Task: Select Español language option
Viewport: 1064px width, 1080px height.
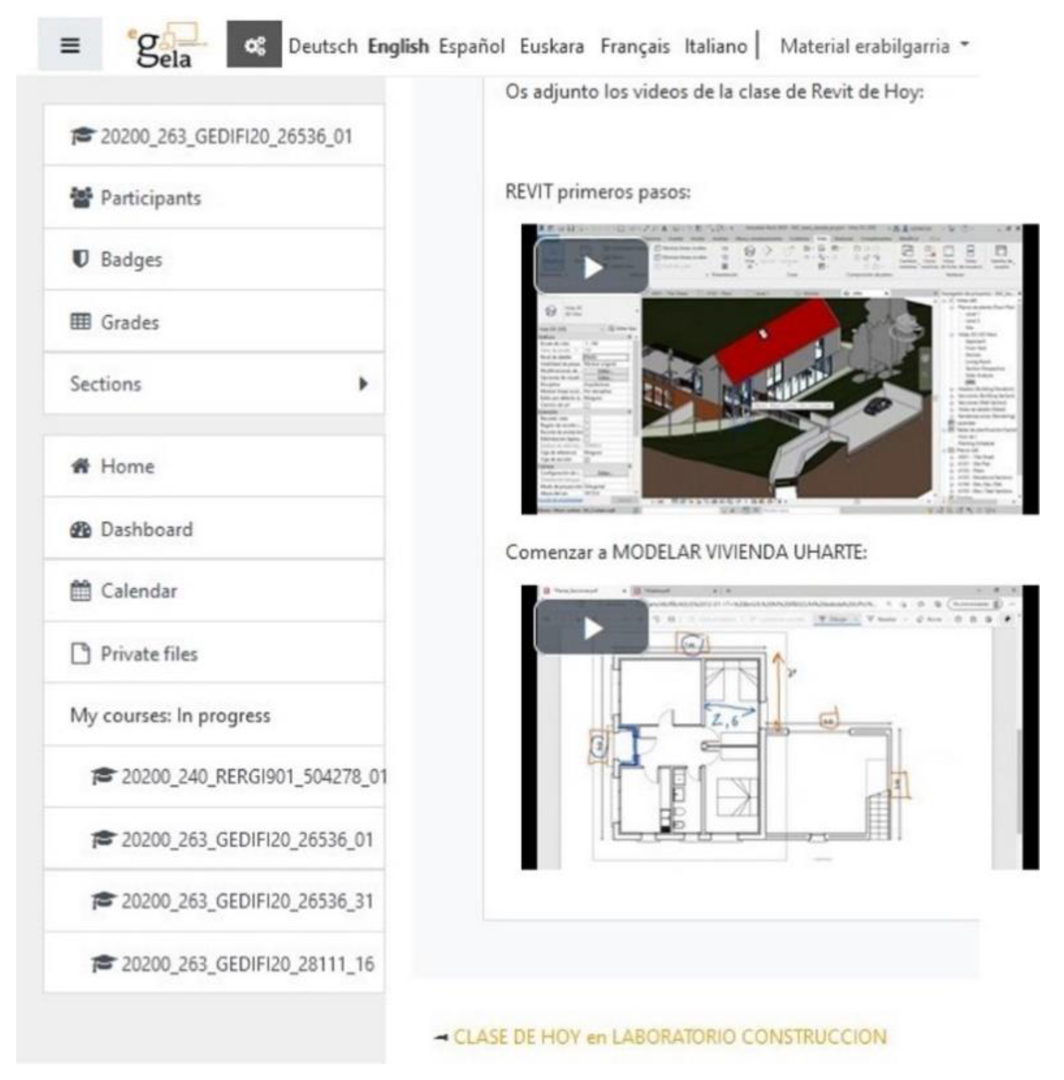Action: click(471, 46)
